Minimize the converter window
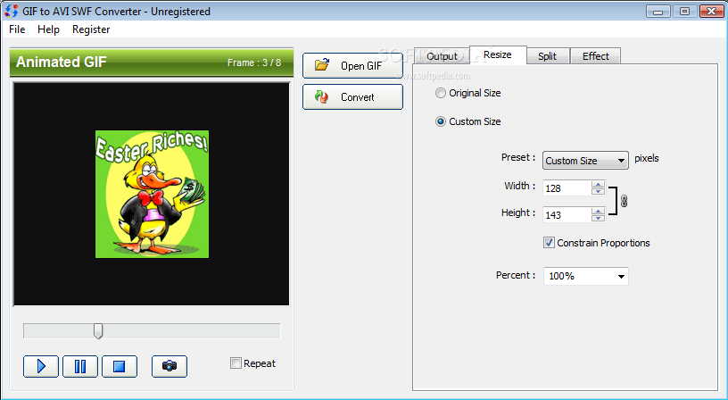The image size is (728, 400). [658, 11]
